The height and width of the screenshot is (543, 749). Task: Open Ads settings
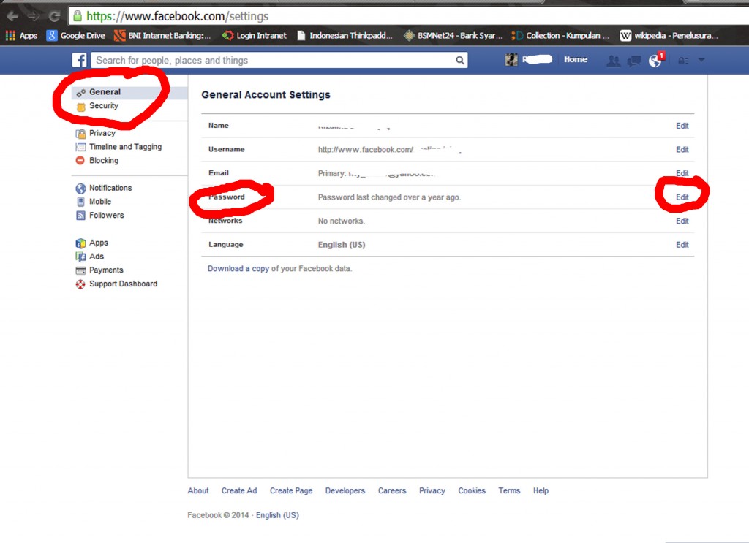click(x=97, y=257)
